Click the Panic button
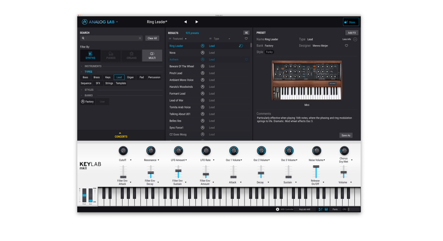The width and height of the screenshot is (443, 241). coord(335,209)
